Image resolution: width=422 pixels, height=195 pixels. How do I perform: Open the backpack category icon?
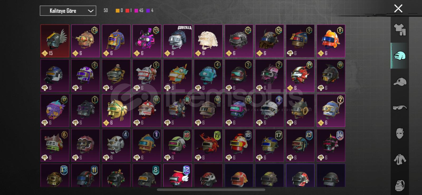(400, 185)
